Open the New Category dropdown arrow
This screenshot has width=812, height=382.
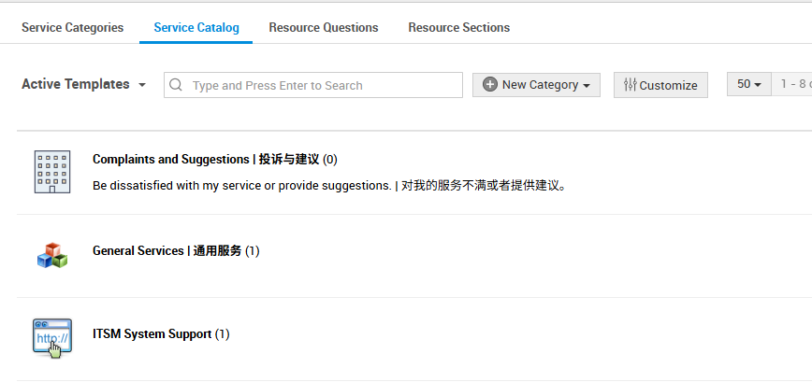coord(587,86)
